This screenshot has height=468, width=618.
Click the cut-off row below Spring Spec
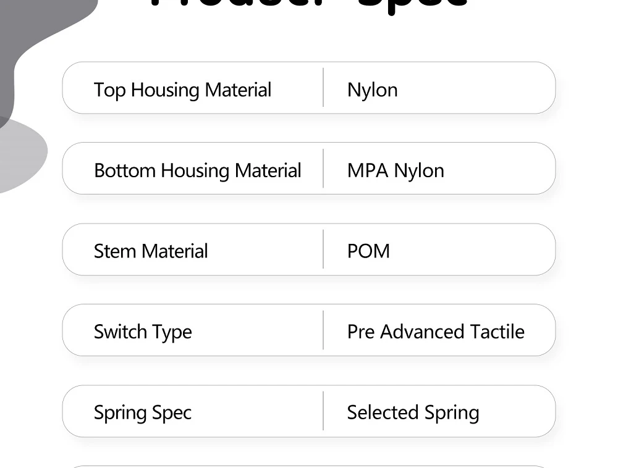point(309,466)
